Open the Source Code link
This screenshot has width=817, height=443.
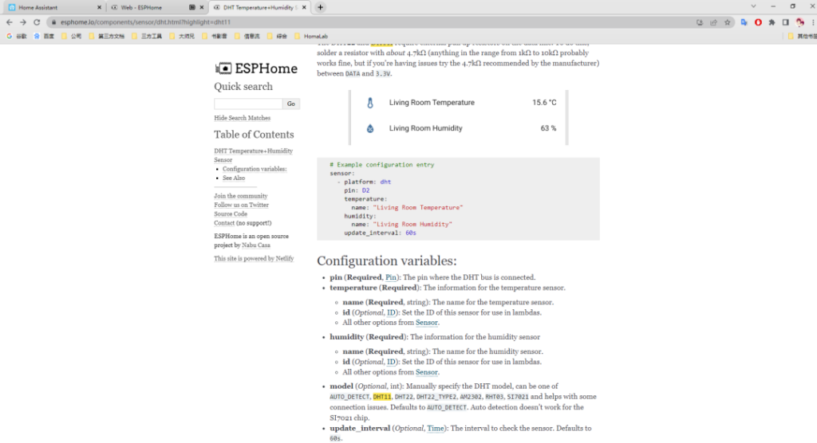(231, 214)
